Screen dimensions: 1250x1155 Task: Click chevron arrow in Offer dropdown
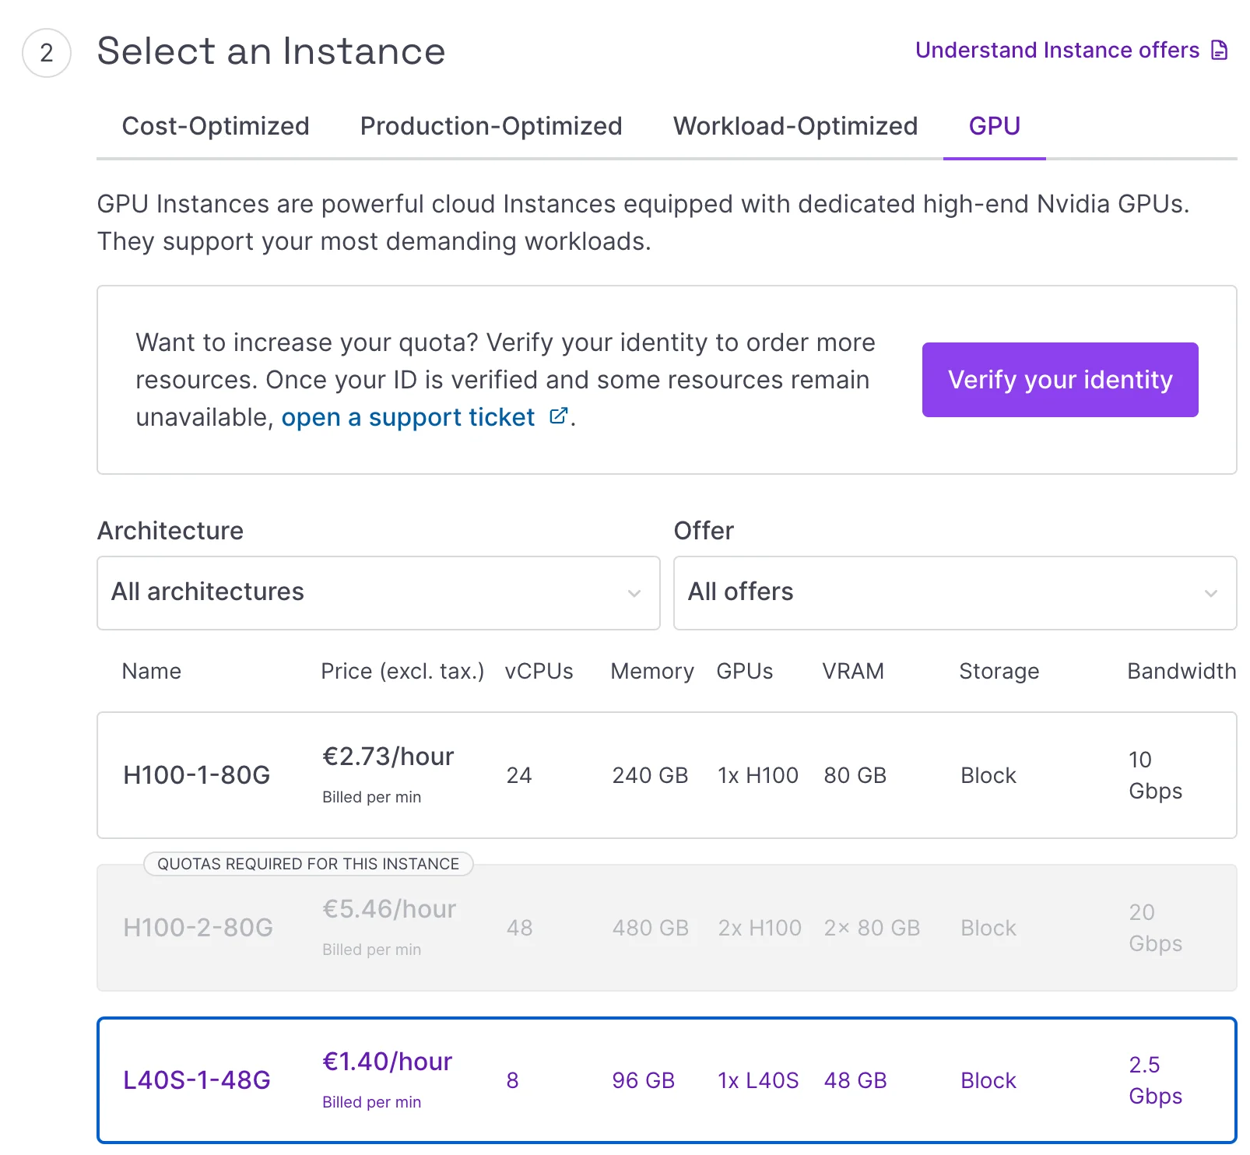pos(1211,593)
